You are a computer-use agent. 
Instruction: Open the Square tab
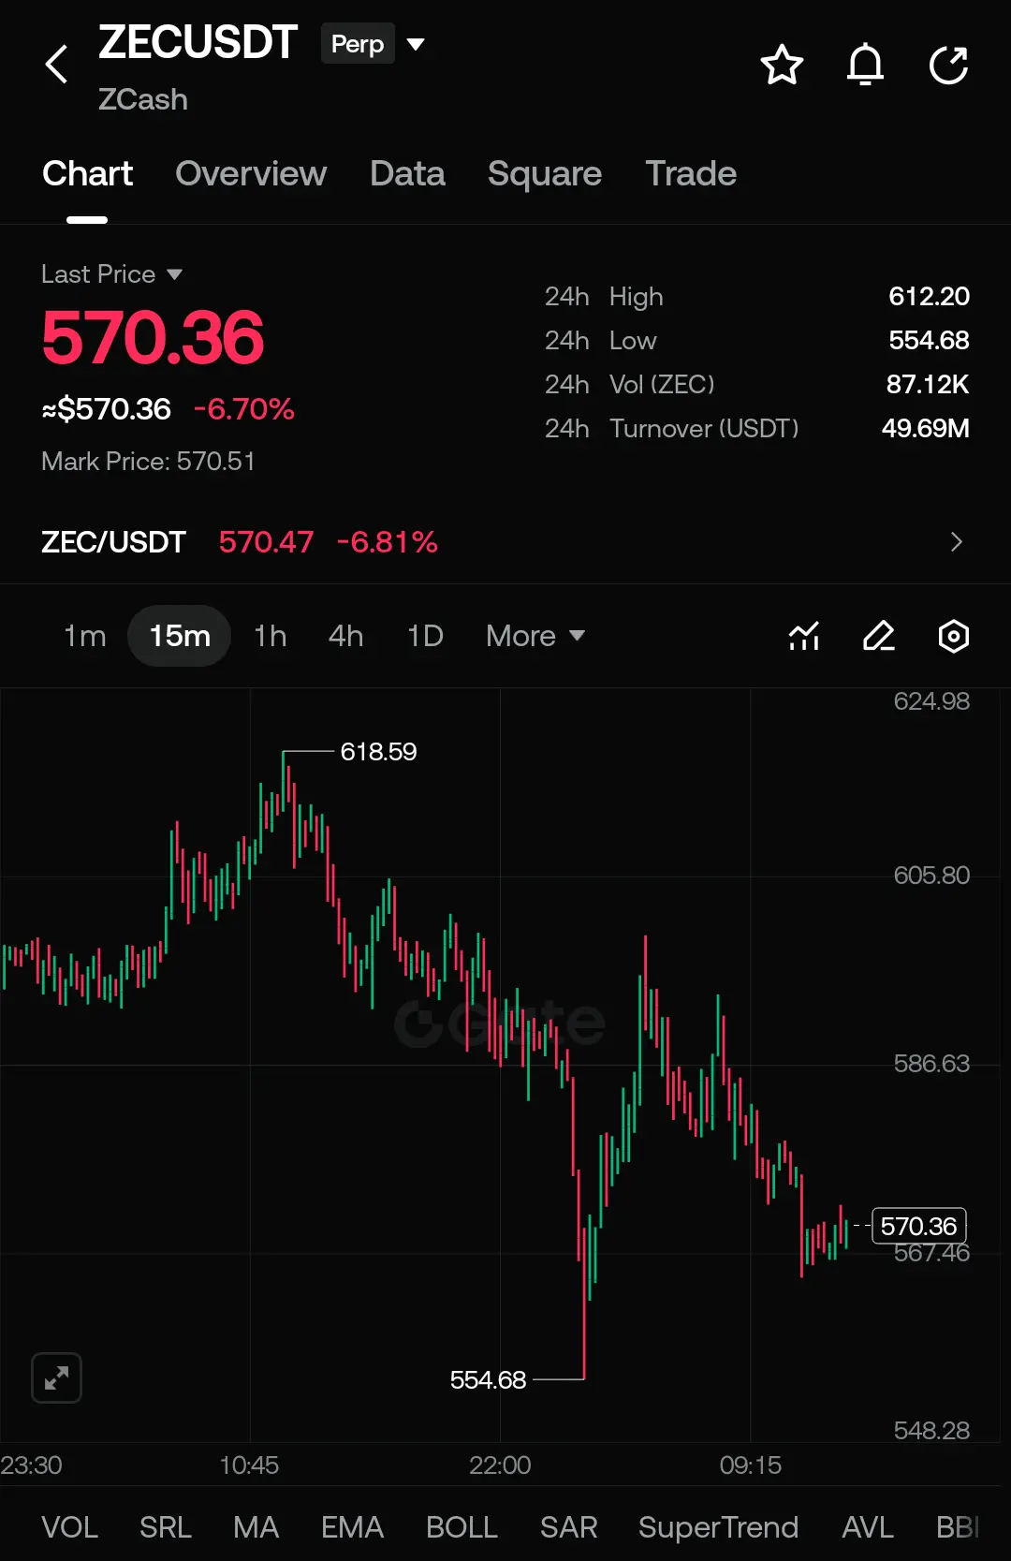(x=545, y=174)
